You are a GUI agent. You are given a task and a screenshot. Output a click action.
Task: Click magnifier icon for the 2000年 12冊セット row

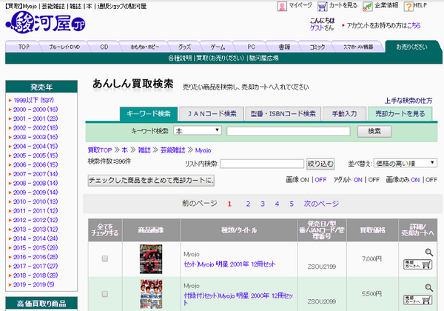point(428,287)
